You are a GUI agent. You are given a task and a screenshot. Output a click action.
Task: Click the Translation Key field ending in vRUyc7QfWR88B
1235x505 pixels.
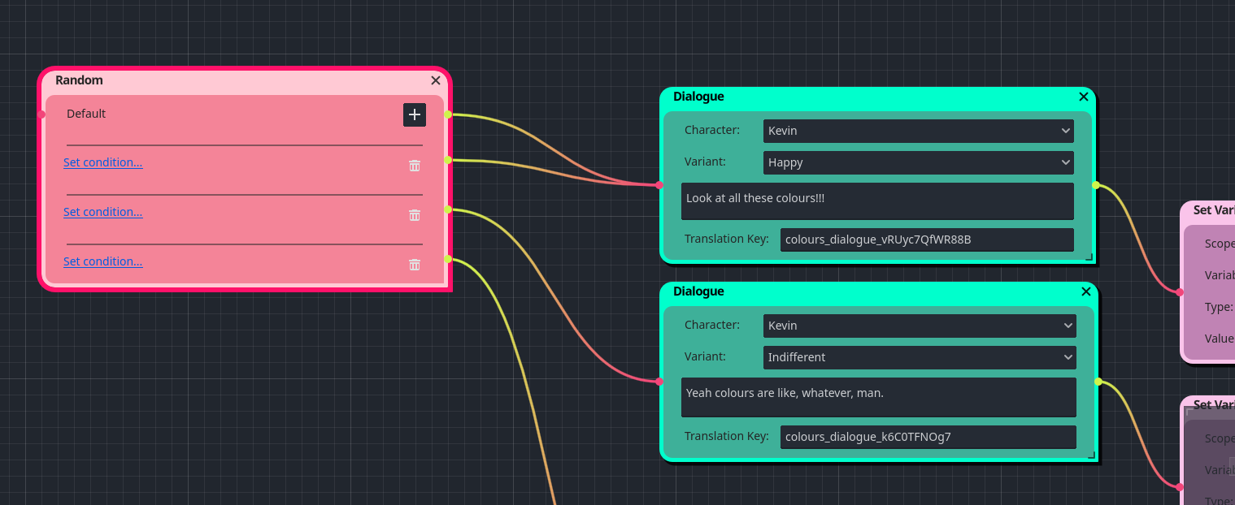coord(926,240)
